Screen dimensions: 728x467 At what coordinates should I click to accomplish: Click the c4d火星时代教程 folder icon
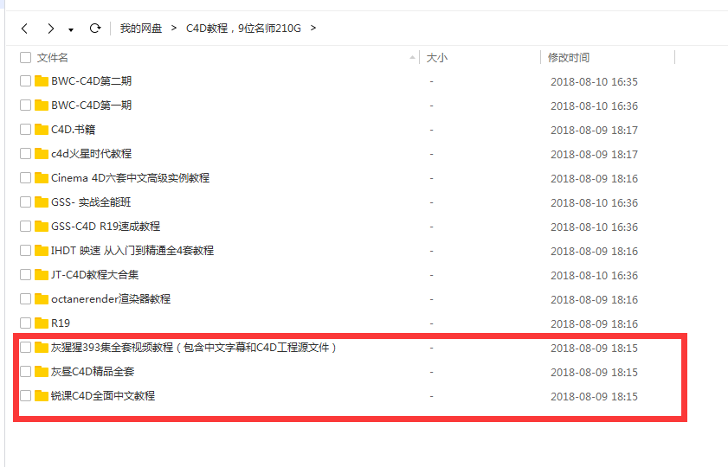(x=42, y=153)
